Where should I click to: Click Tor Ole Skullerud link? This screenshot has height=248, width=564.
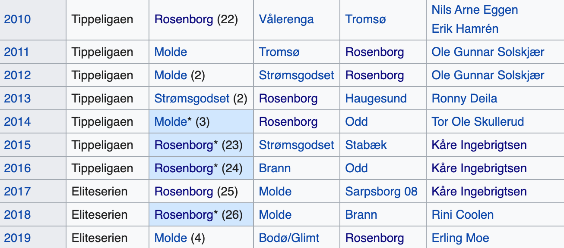[x=478, y=122]
